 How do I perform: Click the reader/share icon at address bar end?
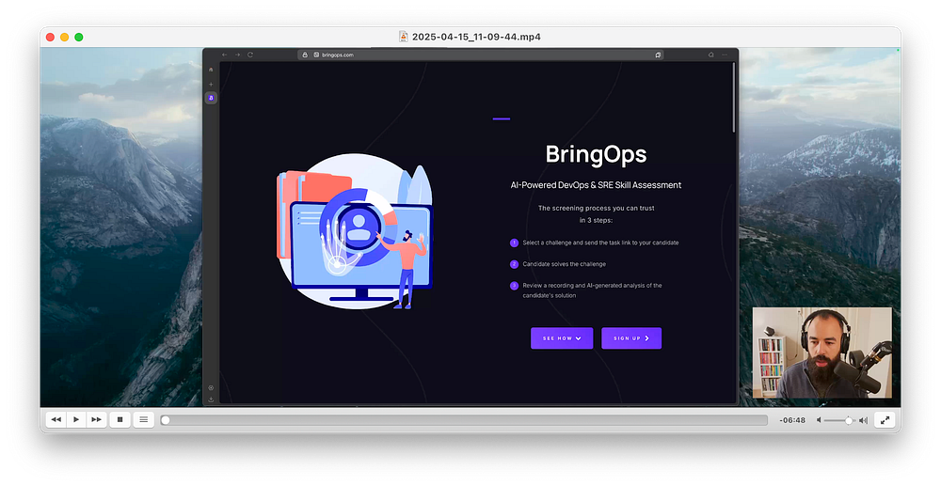coord(658,55)
